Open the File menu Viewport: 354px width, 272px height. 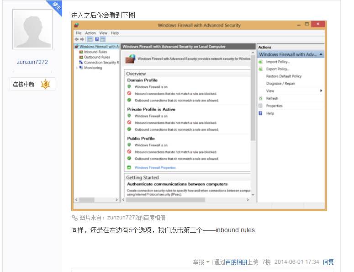pyautogui.click(x=79, y=33)
